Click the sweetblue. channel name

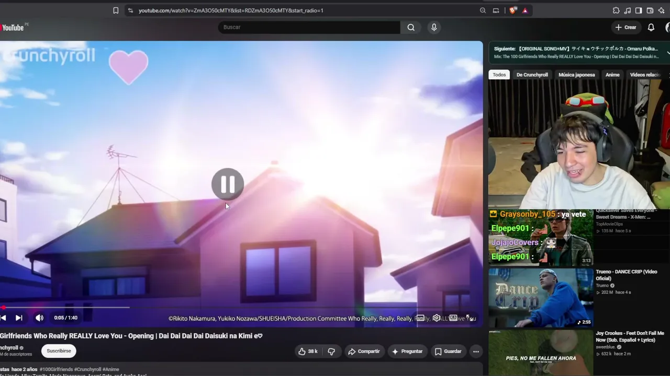[606, 347]
